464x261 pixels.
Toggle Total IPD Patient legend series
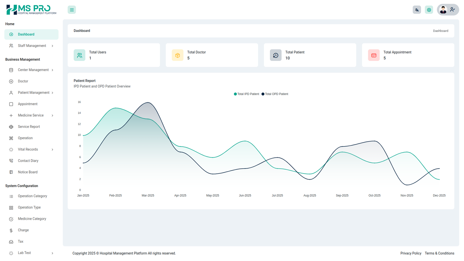coord(246,94)
